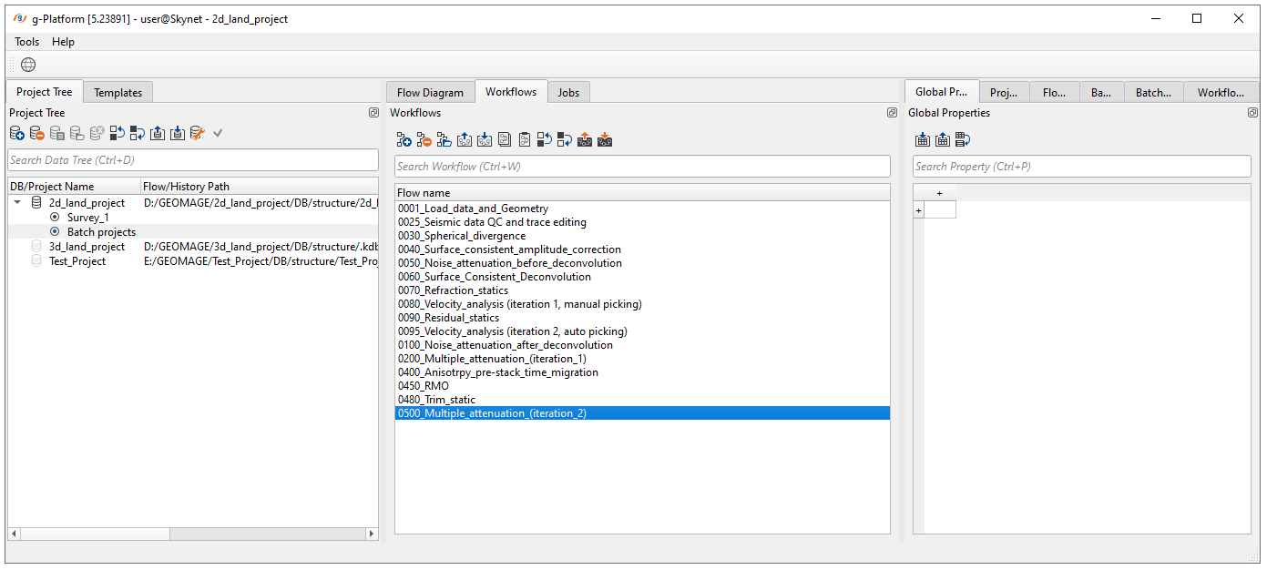Select the Survey_1 radio button
Viewport: 1267px width, 570px height.
(x=55, y=218)
